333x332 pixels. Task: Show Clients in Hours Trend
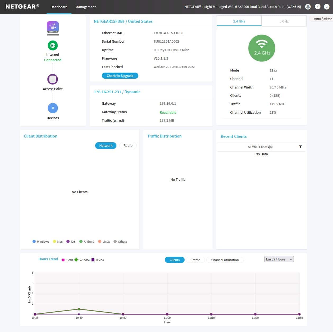coord(175,260)
